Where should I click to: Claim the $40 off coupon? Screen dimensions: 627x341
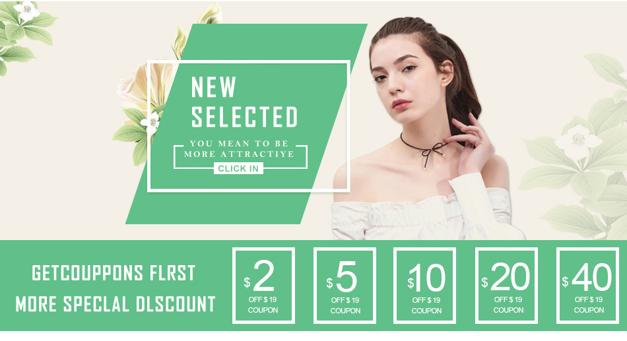click(x=588, y=286)
